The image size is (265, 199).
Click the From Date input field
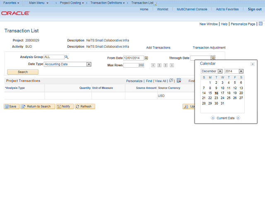pos(134,58)
